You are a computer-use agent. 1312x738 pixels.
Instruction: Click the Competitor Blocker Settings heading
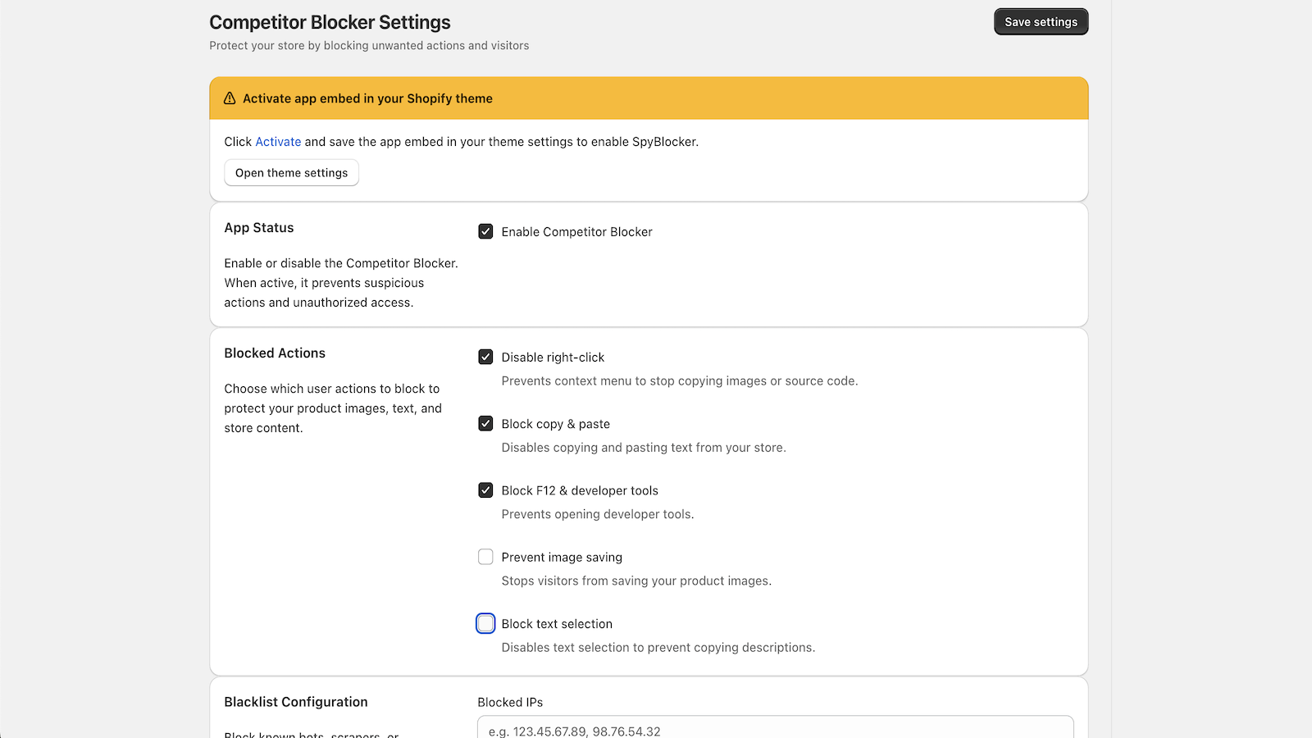click(330, 22)
